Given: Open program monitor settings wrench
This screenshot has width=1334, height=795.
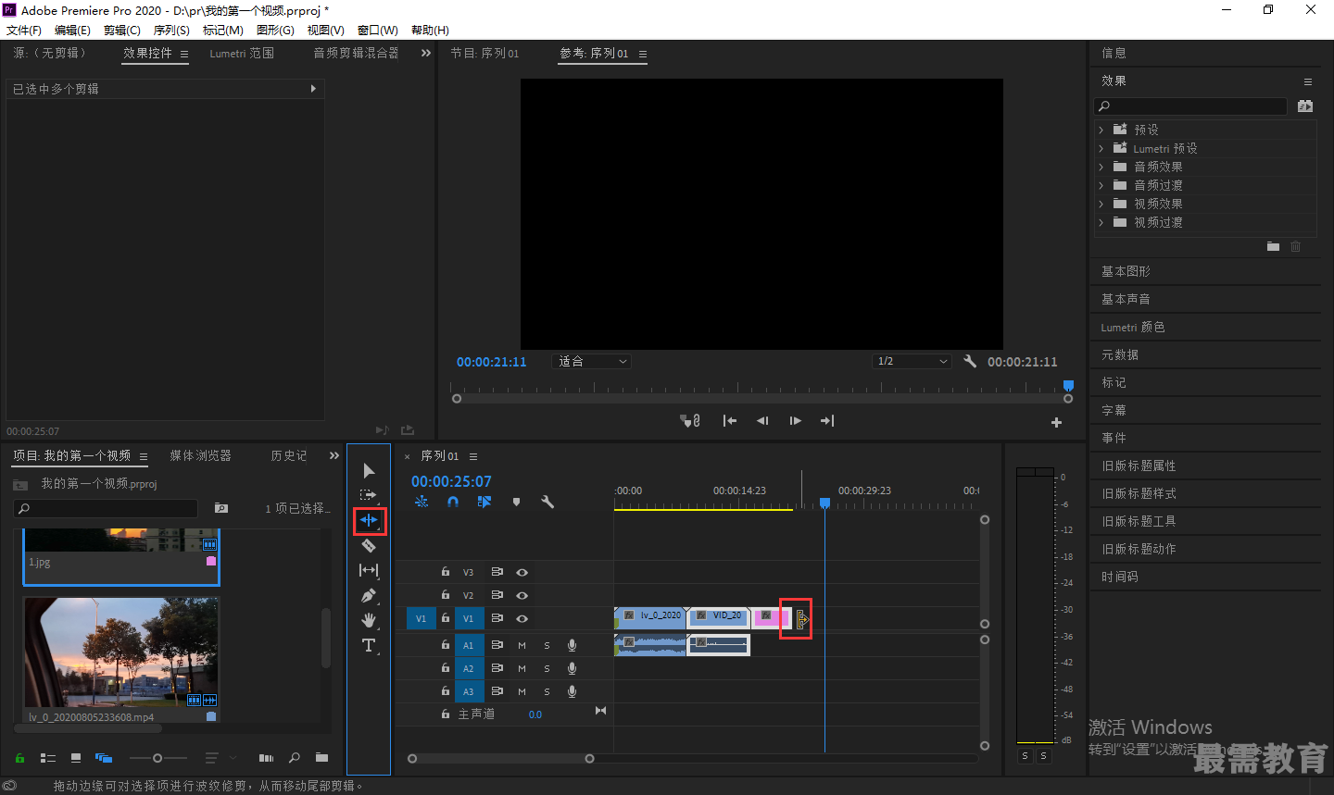Looking at the screenshot, I should [x=970, y=361].
